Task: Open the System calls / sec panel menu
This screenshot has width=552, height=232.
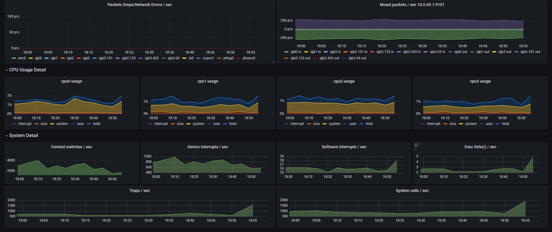Action: tap(412, 191)
